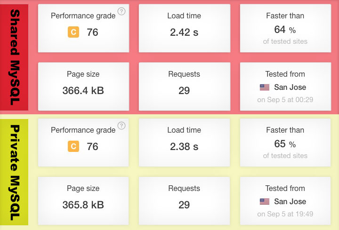Click US flag in Private MySQL Tested from

265,201
